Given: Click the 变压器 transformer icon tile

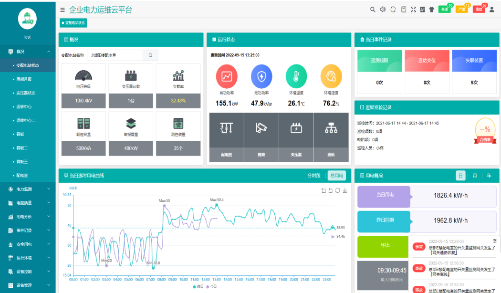Looking at the screenshot, I should coord(296,128).
